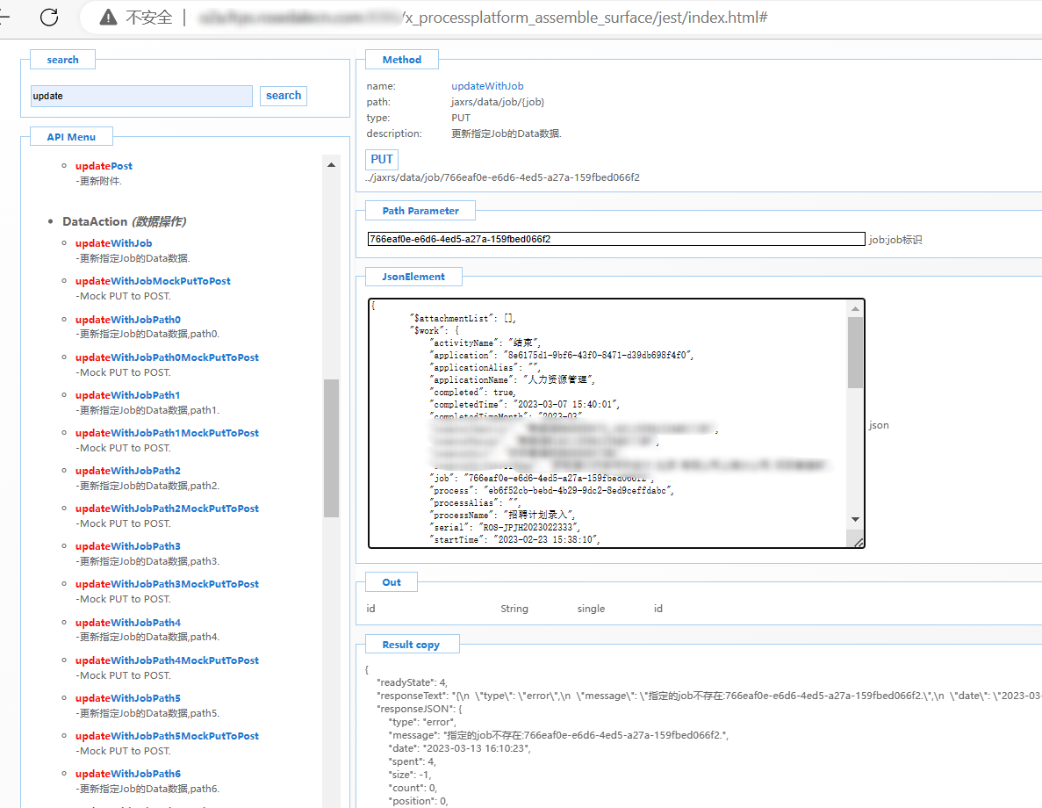Screen dimensions: 1042x808
Task: Click the JSON textarea resize handle
Action: click(858, 543)
